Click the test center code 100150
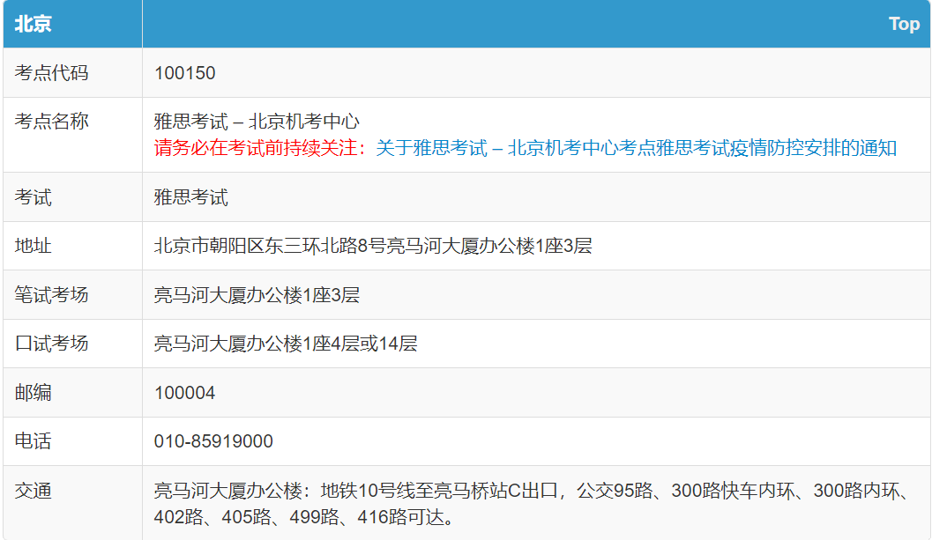Image resolution: width=932 pixels, height=540 pixels. [184, 73]
